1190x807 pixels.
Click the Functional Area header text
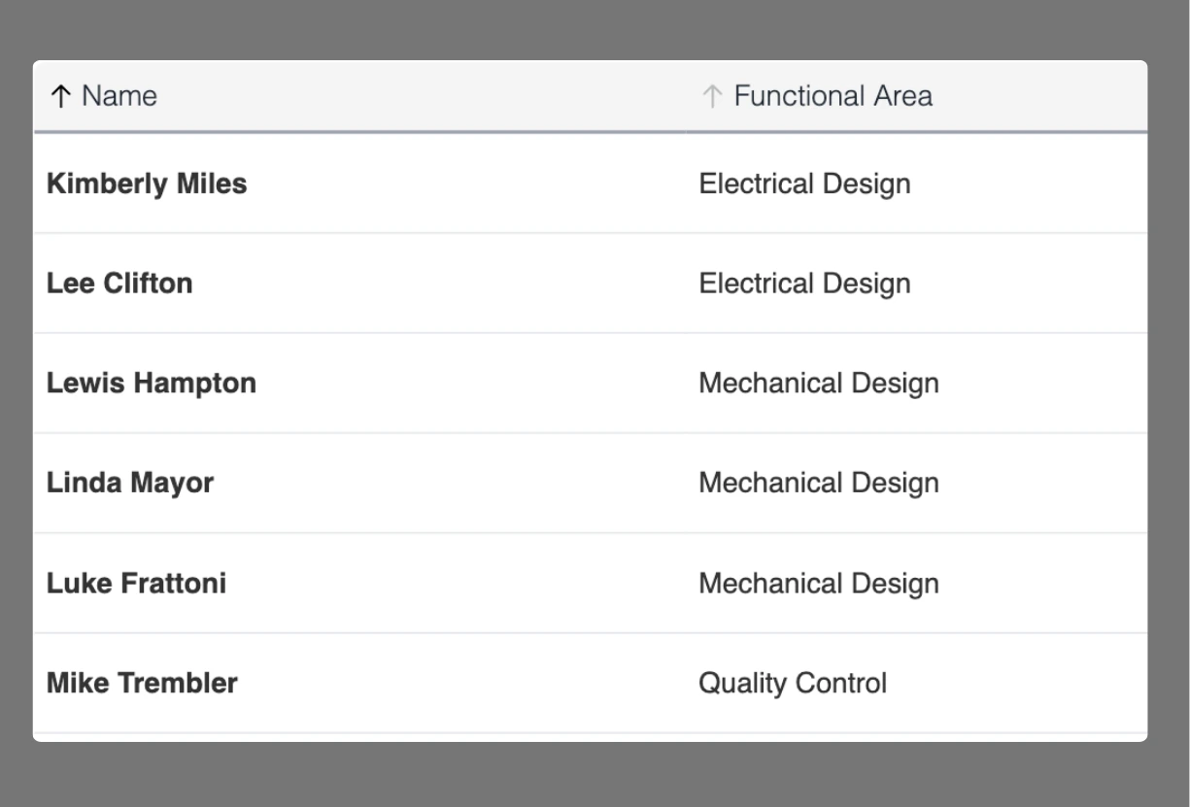point(833,96)
